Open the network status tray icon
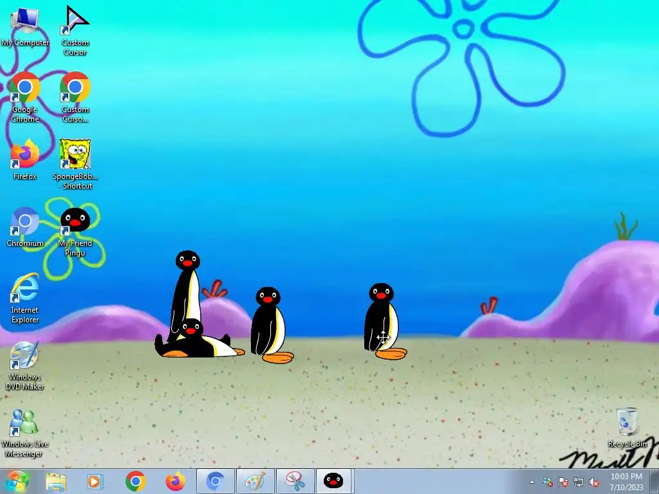This screenshot has height=494, width=659. pyautogui.click(x=579, y=482)
